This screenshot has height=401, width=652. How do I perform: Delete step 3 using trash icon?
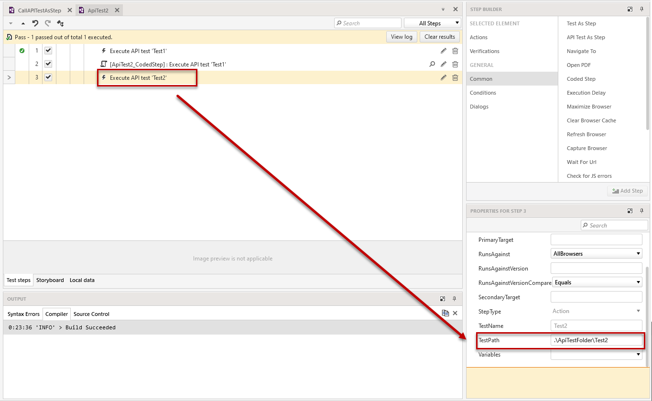tap(455, 77)
